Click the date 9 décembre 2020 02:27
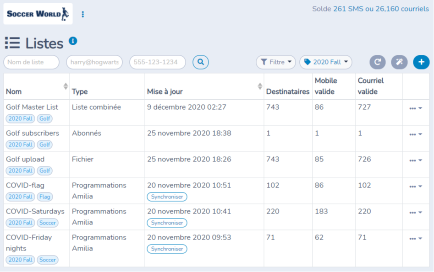Image resolution: width=434 pixels, height=272 pixels. tap(187, 107)
